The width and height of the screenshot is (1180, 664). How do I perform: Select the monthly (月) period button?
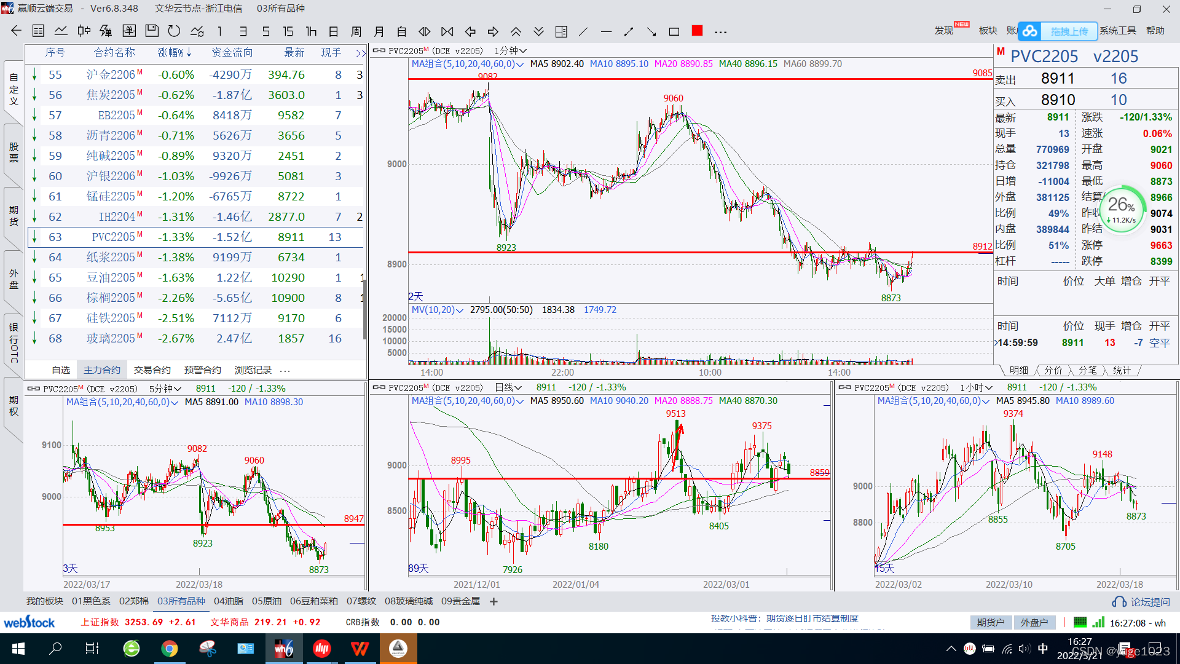click(x=379, y=31)
